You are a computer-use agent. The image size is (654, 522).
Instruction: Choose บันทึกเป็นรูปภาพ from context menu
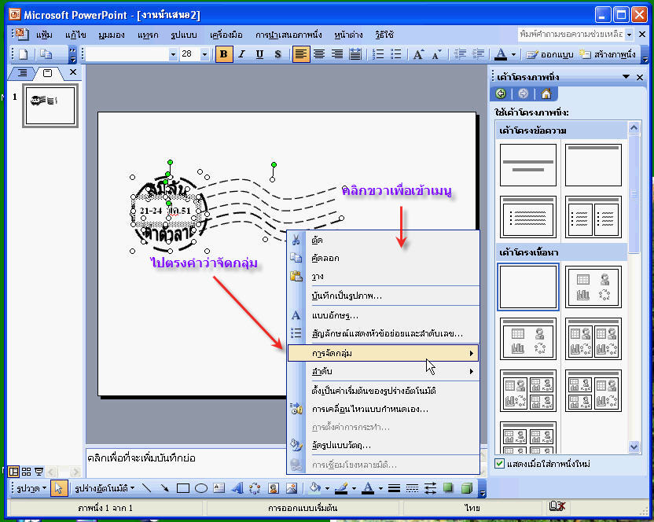click(x=383, y=296)
